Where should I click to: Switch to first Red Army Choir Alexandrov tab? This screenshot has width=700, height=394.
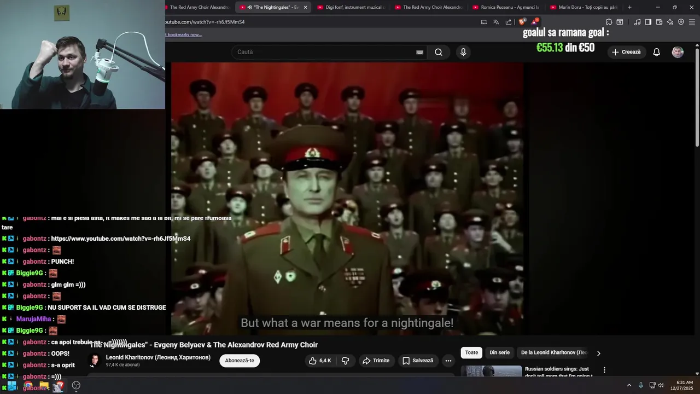click(x=199, y=7)
